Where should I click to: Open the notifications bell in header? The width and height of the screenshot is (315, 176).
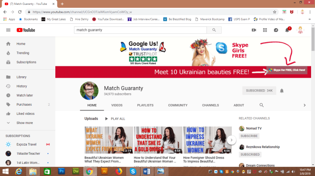point(287,30)
